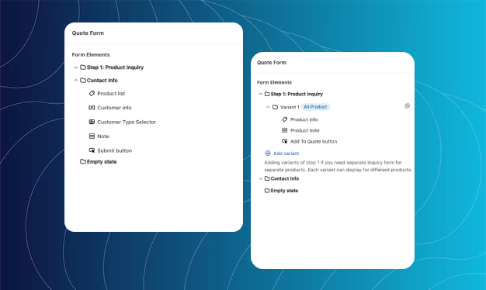Collapse Step 1: Product Inquiry in right panel
The width and height of the screenshot is (486, 290).
coord(260,94)
